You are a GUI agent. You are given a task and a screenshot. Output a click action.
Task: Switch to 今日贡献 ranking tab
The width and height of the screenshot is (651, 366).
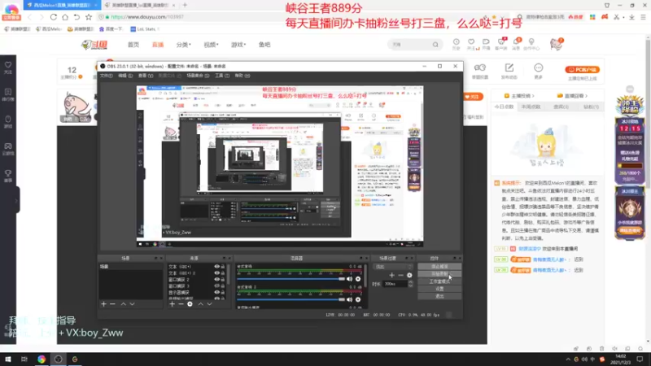click(x=504, y=107)
